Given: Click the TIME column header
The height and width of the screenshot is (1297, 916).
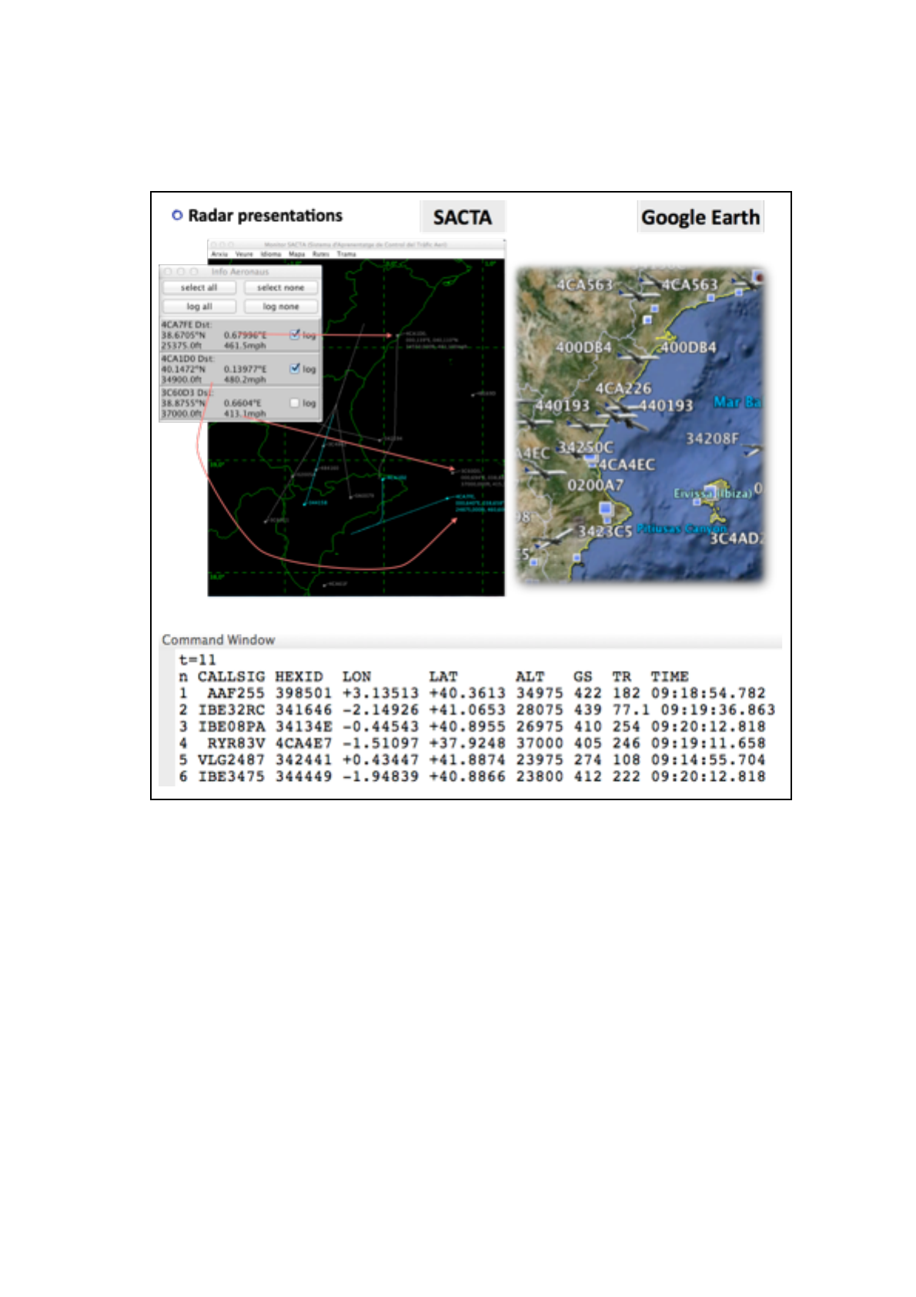Looking at the screenshot, I should pyautogui.click(x=670, y=676).
